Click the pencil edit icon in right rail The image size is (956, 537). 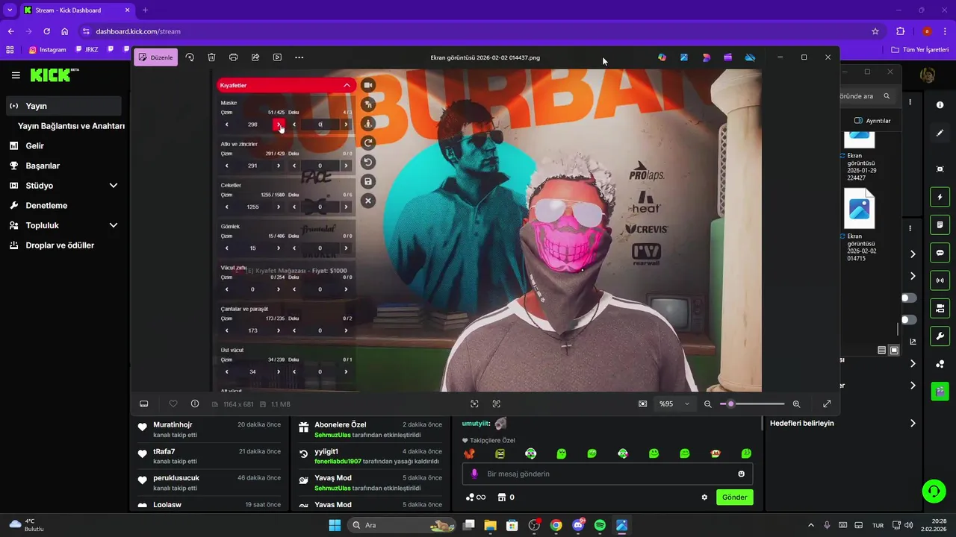[940, 133]
